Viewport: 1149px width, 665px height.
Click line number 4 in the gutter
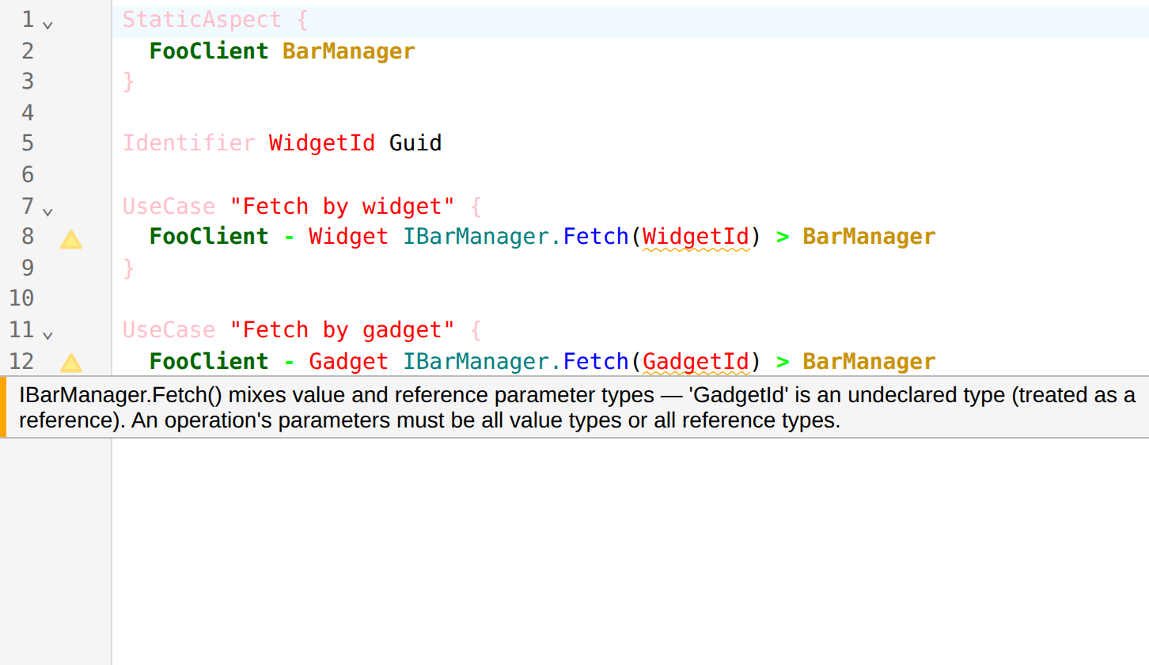pos(28,113)
